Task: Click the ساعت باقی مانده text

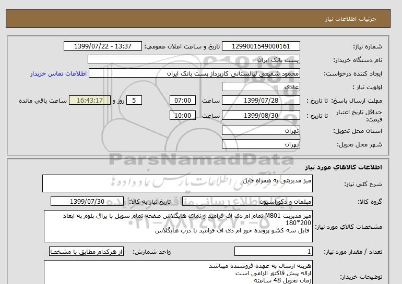Action: (x=43, y=101)
